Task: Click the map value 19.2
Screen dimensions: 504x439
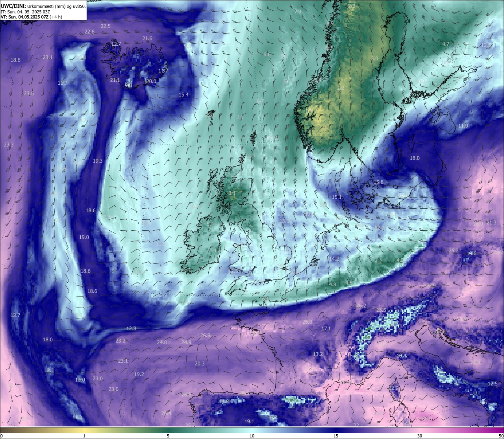Action: point(139,374)
